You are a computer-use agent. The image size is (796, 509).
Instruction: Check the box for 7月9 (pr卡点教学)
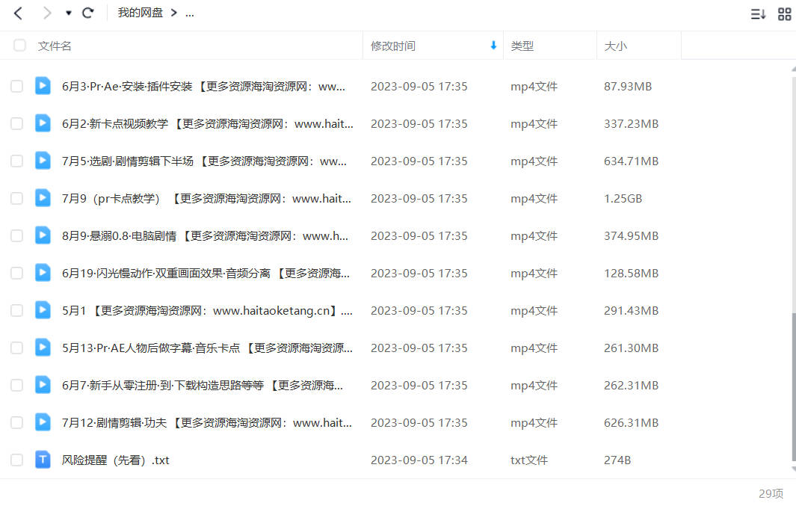[16, 198]
